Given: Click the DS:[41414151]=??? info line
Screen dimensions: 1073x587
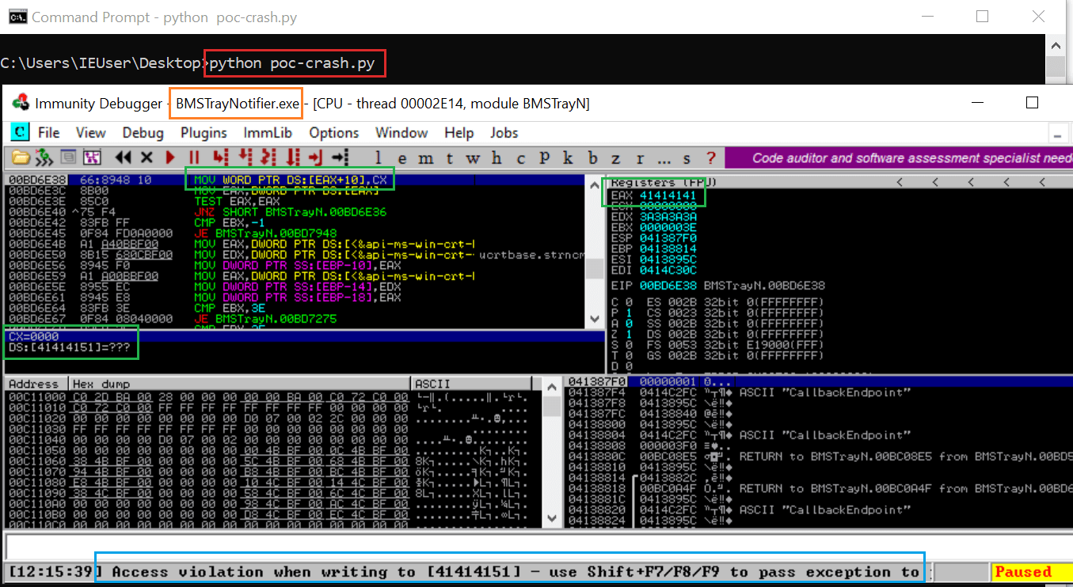Looking at the screenshot, I should [x=70, y=347].
